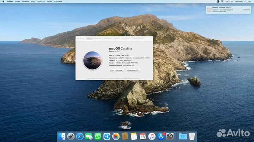Click keyboard icon in low battery notification
This screenshot has width=254, height=142.
(209, 10)
